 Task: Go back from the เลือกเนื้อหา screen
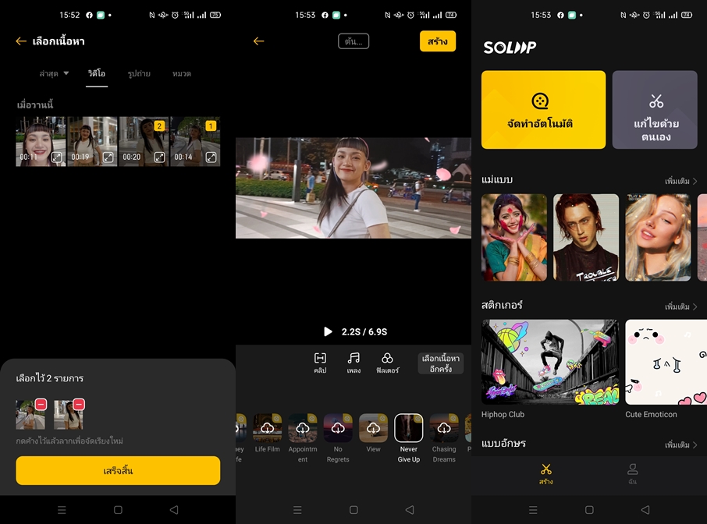[x=21, y=41]
